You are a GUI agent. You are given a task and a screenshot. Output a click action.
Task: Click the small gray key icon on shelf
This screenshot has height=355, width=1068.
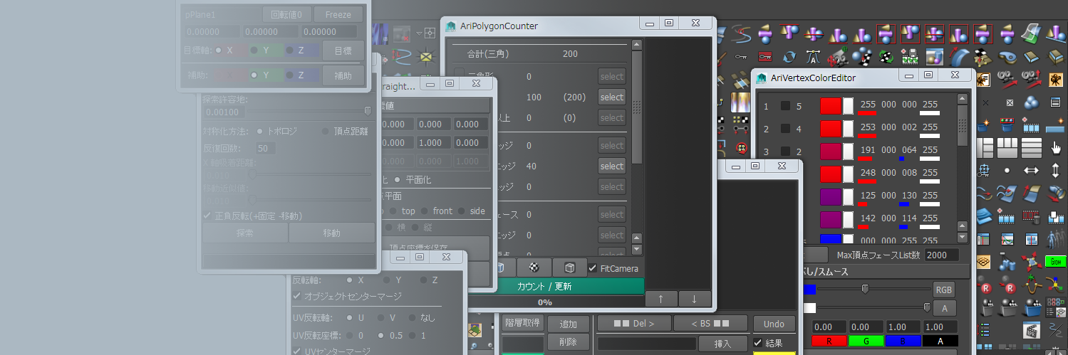tap(740, 56)
